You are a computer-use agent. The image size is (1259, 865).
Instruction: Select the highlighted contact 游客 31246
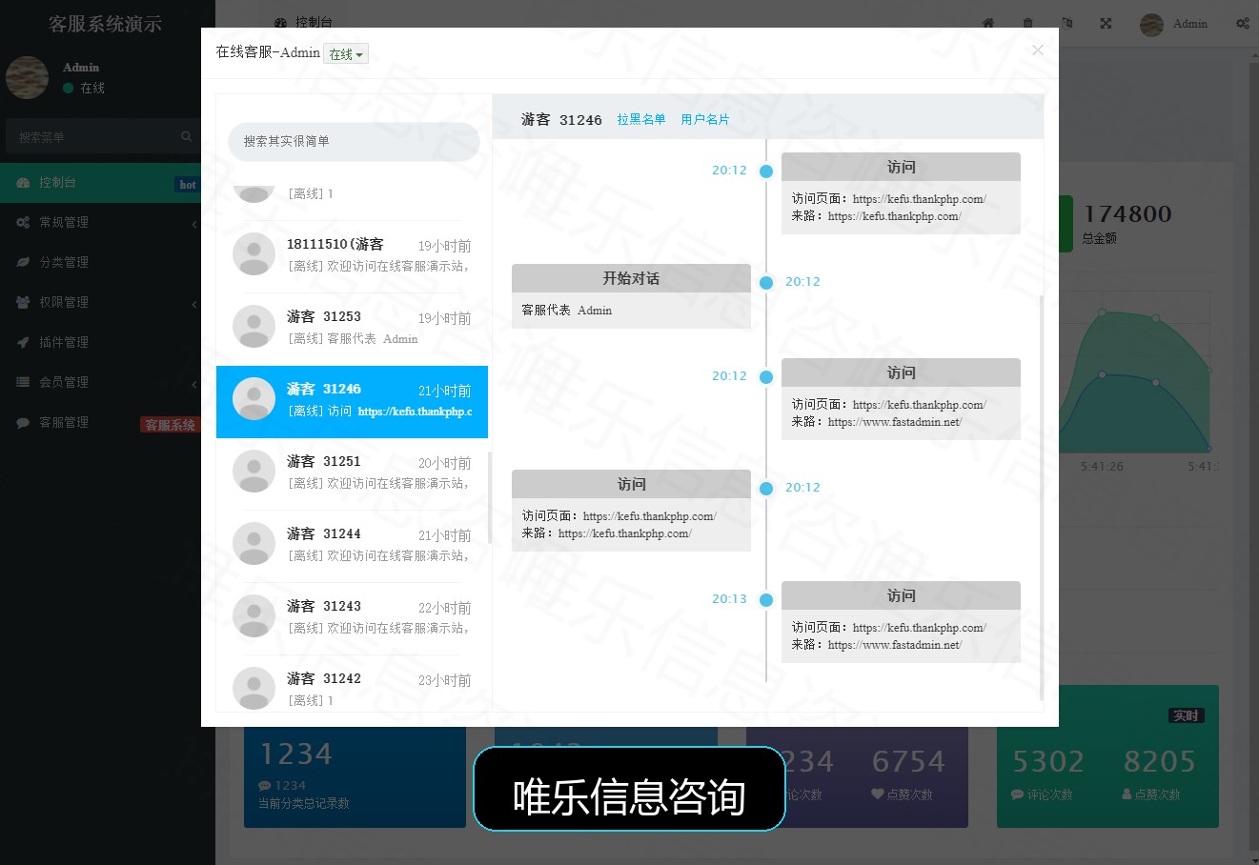coord(352,402)
